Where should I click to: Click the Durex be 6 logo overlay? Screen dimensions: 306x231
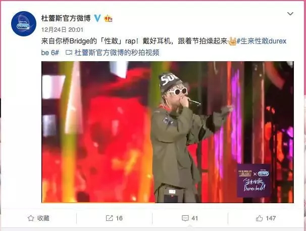point(253,180)
